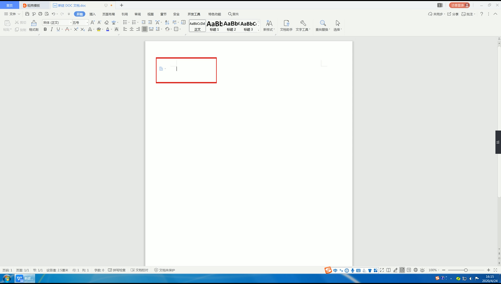Screen dimensions: 501x284
Task: Open the zoom percentage 100% dropdown
Action: tap(434, 270)
